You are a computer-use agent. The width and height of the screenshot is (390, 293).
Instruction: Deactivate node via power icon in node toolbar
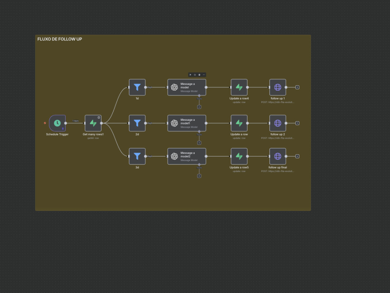coord(195,75)
